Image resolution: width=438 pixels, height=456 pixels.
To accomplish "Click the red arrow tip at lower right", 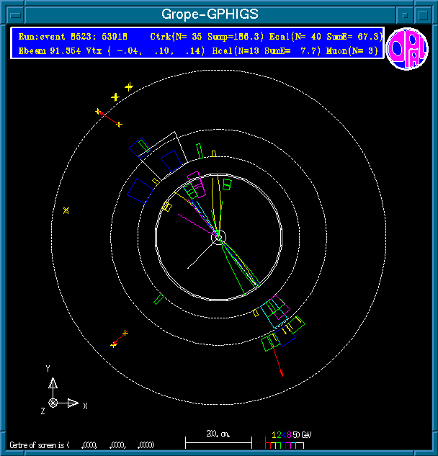I will point(282,374).
